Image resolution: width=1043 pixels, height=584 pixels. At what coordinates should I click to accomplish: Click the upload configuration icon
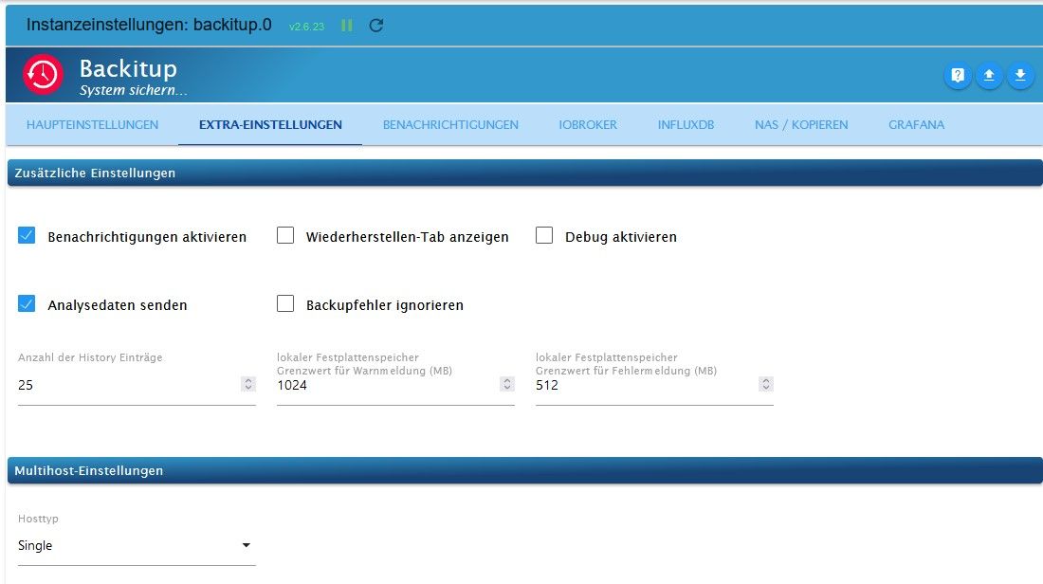pos(989,75)
